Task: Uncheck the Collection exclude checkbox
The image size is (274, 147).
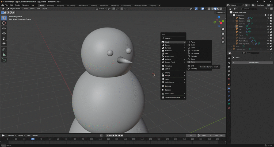Action: pyautogui.click(x=265, y=15)
